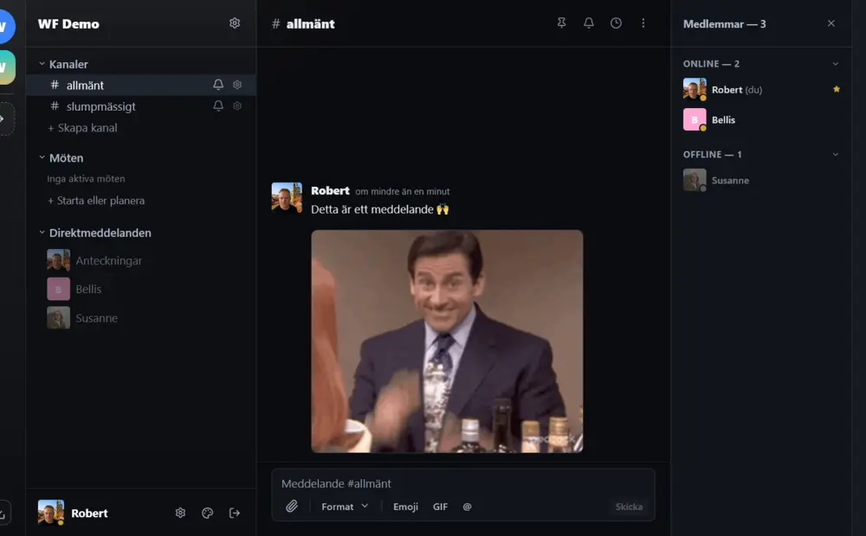This screenshot has width=866, height=536.
Task: Select the allmänt channel in sidebar
Action: [141, 85]
